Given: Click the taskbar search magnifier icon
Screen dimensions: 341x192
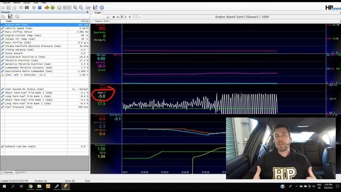Looking at the screenshot, I should point(13,186).
